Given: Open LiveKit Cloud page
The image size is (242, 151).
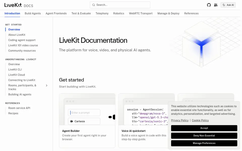Looking at the screenshot, I should pyautogui.click(x=17, y=75).
